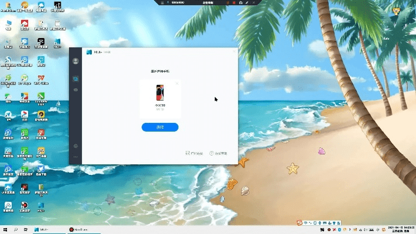Click the eye icon in sidebar
This screenshot has width=416, height=234.
coord(75,90)
